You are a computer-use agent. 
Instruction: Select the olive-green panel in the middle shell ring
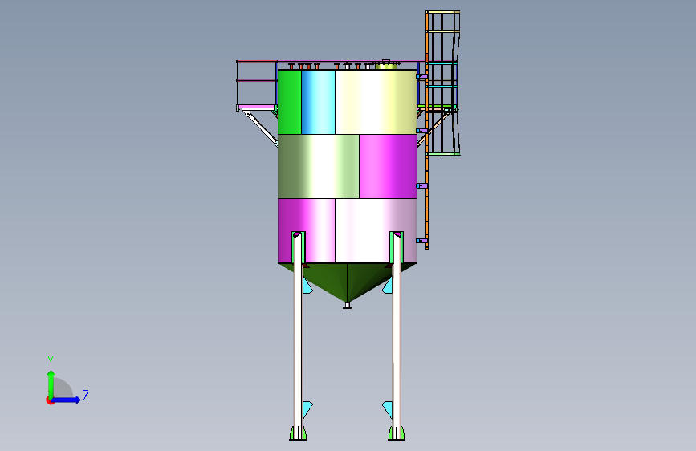[x=319, y=166]
